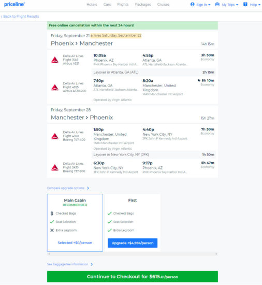The image size is (262, 285).
Task: Click Delta logo for Flight 2435
Action: [55, 167]
